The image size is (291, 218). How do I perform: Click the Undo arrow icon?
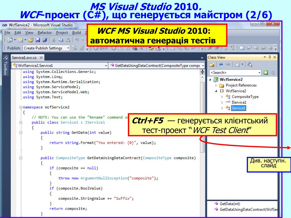click(x=77, y=40)
